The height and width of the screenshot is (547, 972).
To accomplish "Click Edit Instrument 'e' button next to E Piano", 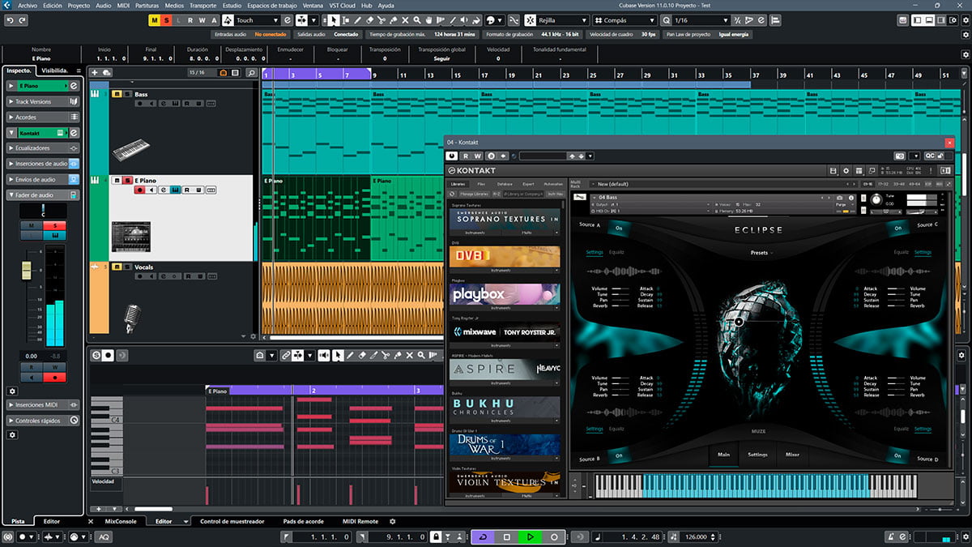I will click(x=73, y=85).
